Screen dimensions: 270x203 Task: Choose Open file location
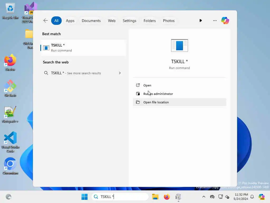(179, 102)
